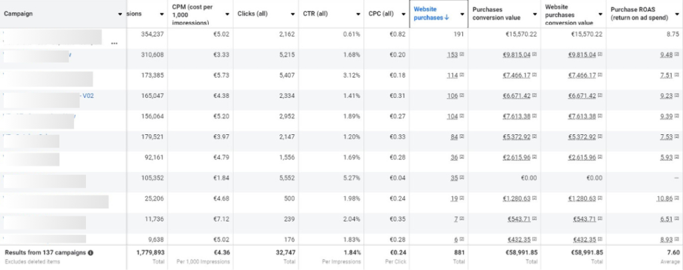Click the footnote icon next to 153 purchases
Image resolution: width=683 pixels, height=270 pixels.
[x=462, y=55]
